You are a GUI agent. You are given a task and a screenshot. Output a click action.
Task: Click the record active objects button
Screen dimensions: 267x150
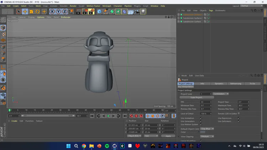(131, 116)
